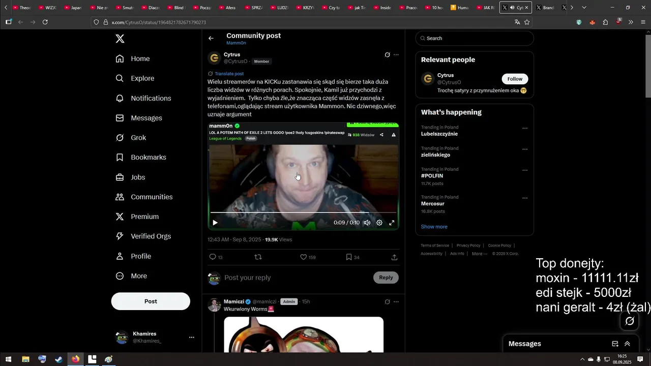List all tabs dropdown arrow
The width and height of the screenshot is (651, 366).
584,8
